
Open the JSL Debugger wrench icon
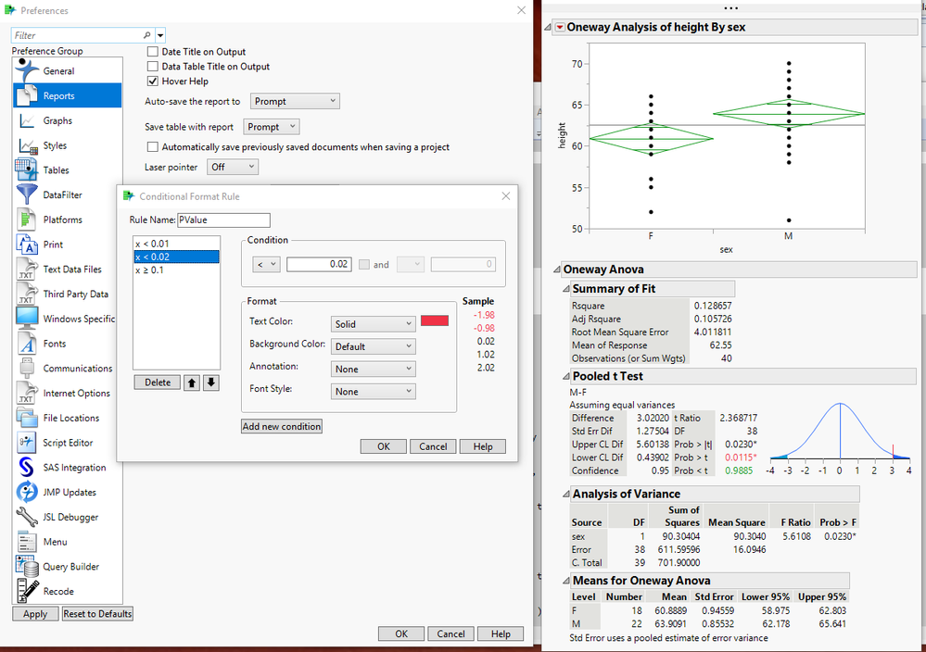pyautogui.click(x=27, y=517)
